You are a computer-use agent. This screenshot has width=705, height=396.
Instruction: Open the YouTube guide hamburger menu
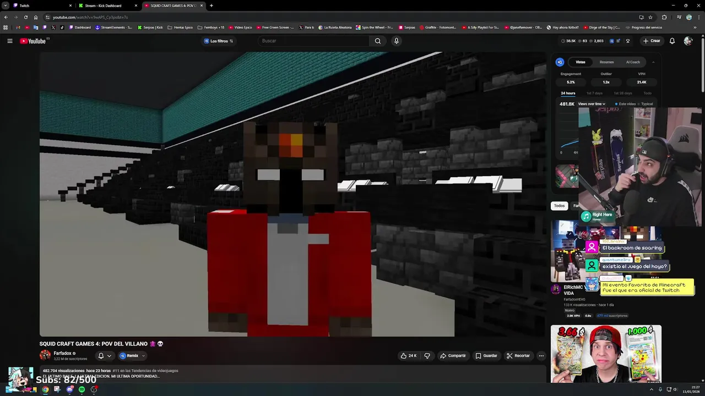(10, 41)
